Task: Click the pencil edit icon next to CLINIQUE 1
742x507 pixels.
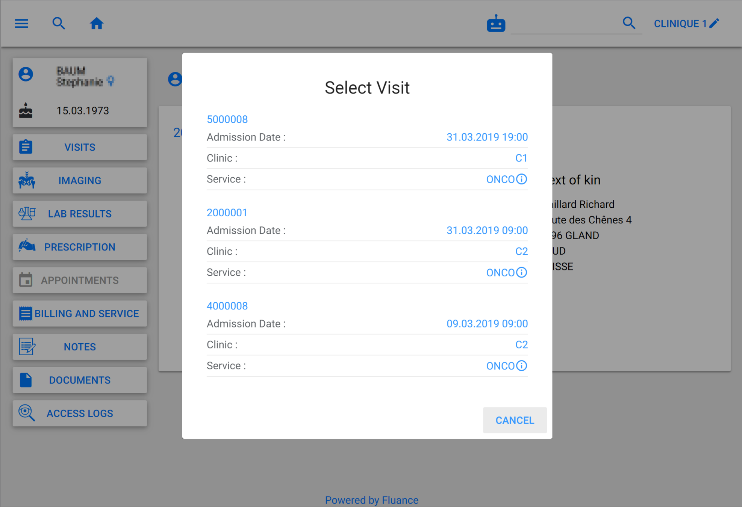Action: [x=714, y=23]
